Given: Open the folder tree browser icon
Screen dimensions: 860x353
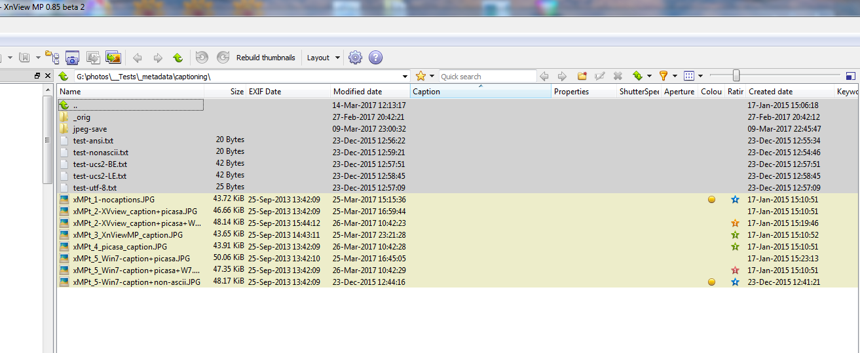Looking at the screenshot, I should pyautogui.click(x=52, y=57).
